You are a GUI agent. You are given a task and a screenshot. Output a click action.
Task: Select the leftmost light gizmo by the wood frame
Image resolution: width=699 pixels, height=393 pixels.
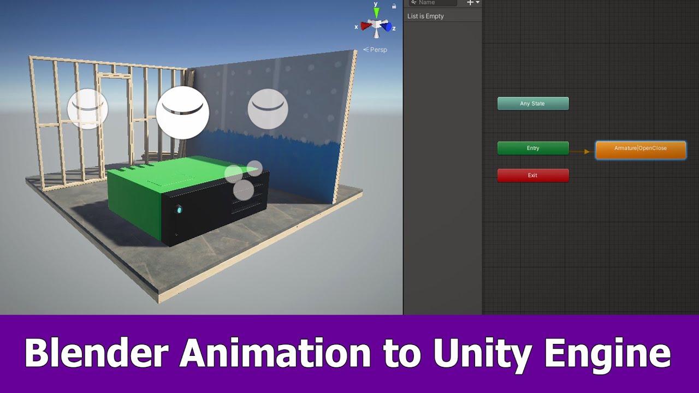click(87, 109)
